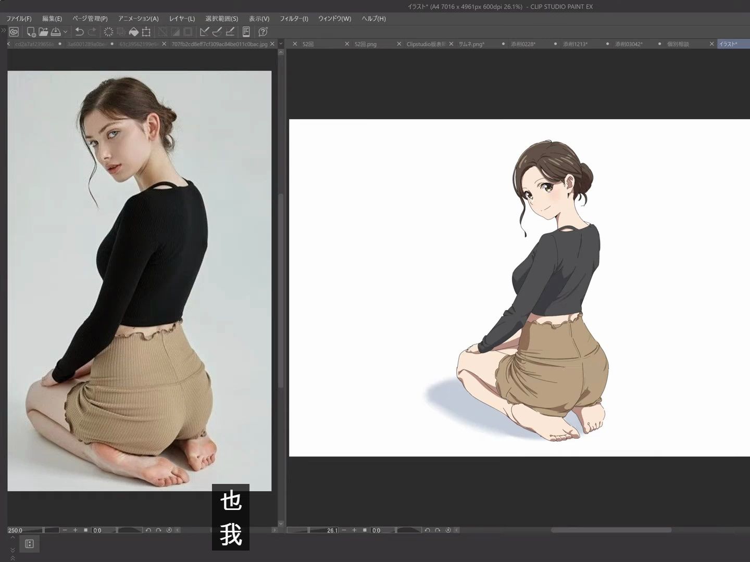Viewport: 750px width, 562px height.
Task: Zoom in the left canvas with plus
Action: click(x=76, y=530)
